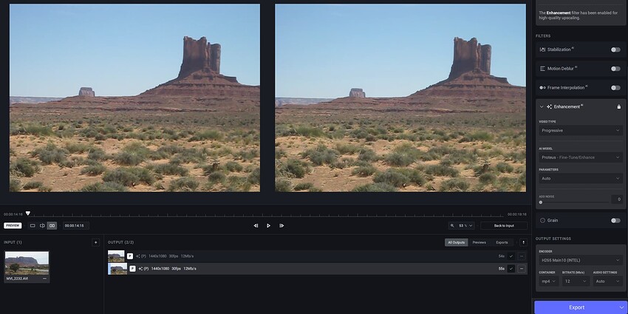
Task: Turn on the Motion Deblur toggle
Action: [x=615, y=69]
